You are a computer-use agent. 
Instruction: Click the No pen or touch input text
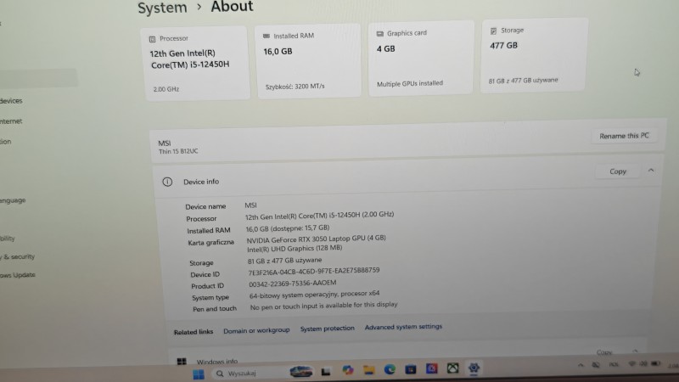(x=323, y=306)
